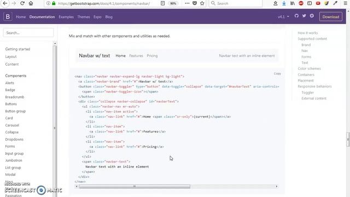Click the docs sidebar Search field
The height and width of the screenshot is (197, 350).
click(x=28, y=33)
